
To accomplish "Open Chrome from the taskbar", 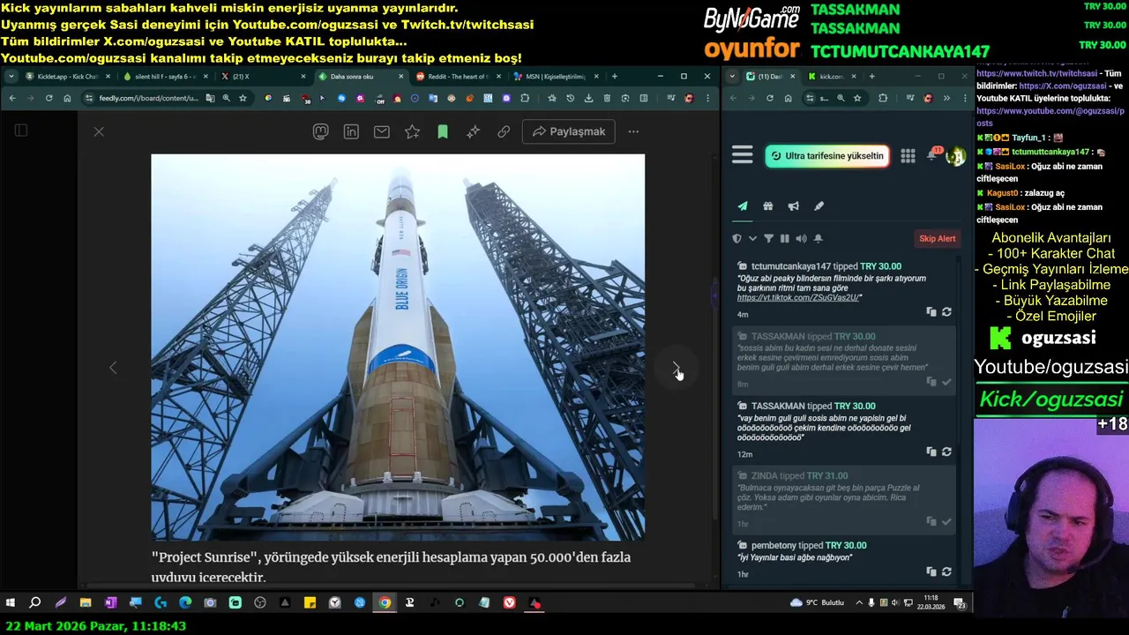I will point(385,603).
